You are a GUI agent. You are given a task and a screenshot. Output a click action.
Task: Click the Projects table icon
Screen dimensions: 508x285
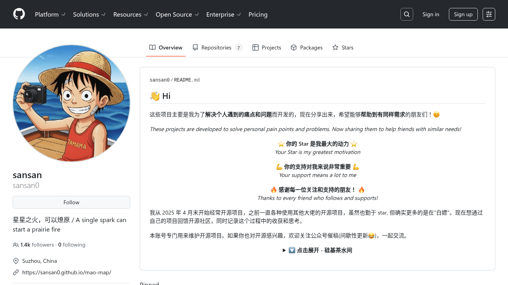click(255, 47)
